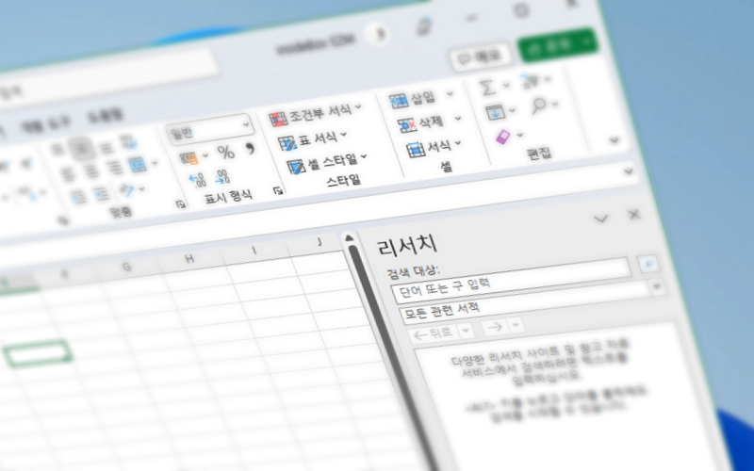Increase decimal places
The width and height of the screenshot is (754, 471).
198,181
